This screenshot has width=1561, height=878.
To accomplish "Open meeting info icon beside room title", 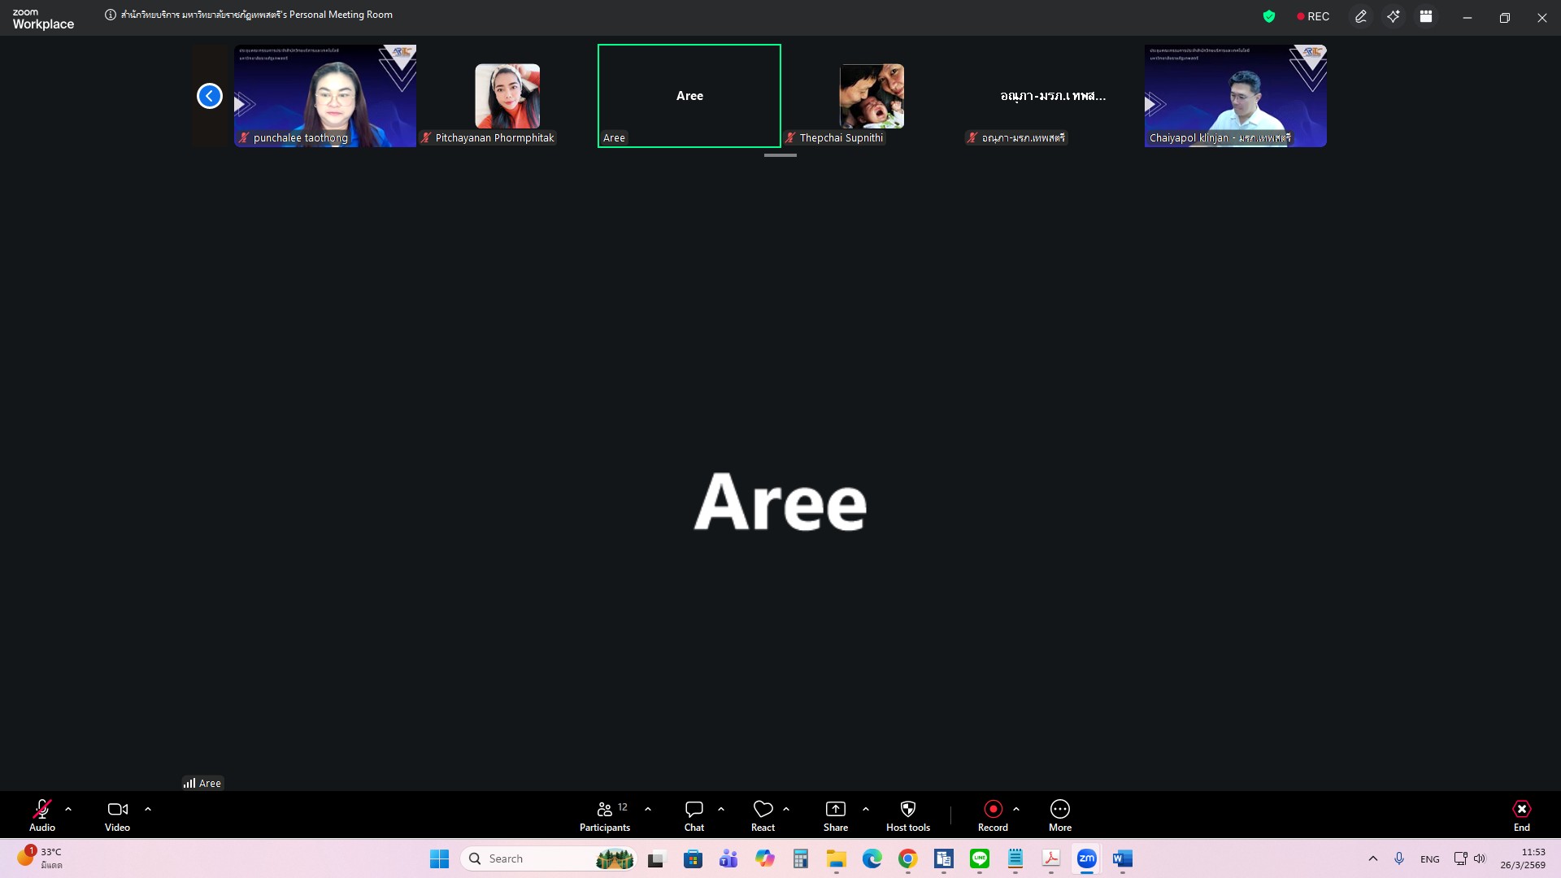I will coord(111,15).
